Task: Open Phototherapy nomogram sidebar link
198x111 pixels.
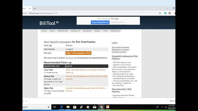Action: click(x=120, y=50)
